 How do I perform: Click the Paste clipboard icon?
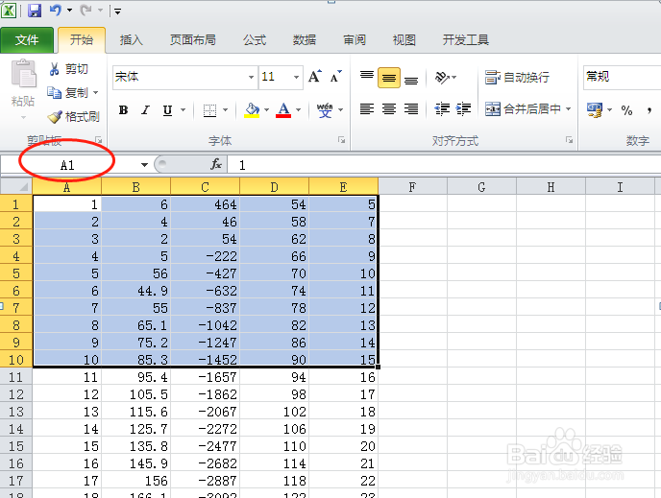[23, 74]
